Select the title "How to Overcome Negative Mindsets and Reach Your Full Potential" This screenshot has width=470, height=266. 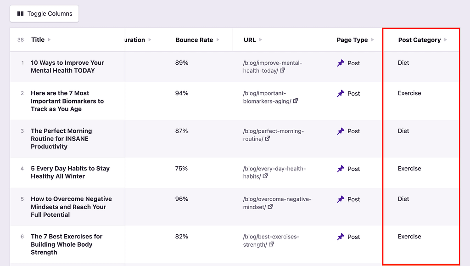(71, 207)
